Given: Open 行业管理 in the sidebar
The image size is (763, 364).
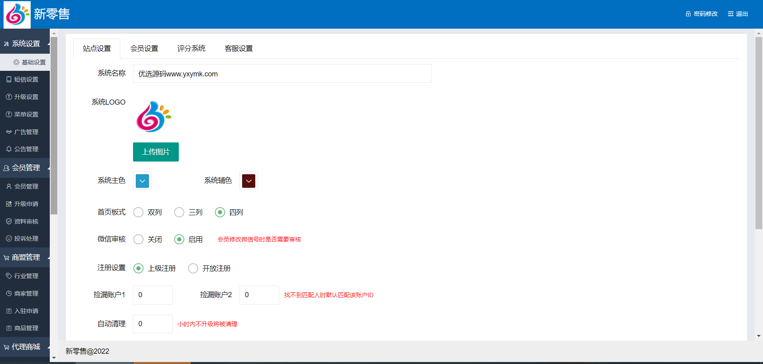Looking at the screenshot, I should tap(25, 276).
